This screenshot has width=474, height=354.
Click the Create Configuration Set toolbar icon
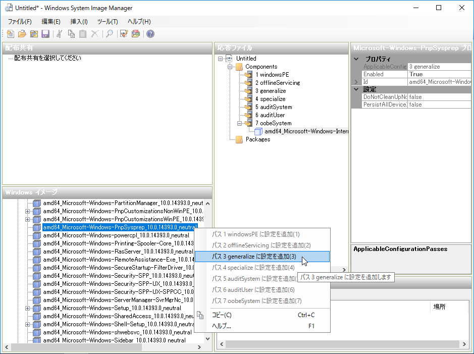click(136, 34)
